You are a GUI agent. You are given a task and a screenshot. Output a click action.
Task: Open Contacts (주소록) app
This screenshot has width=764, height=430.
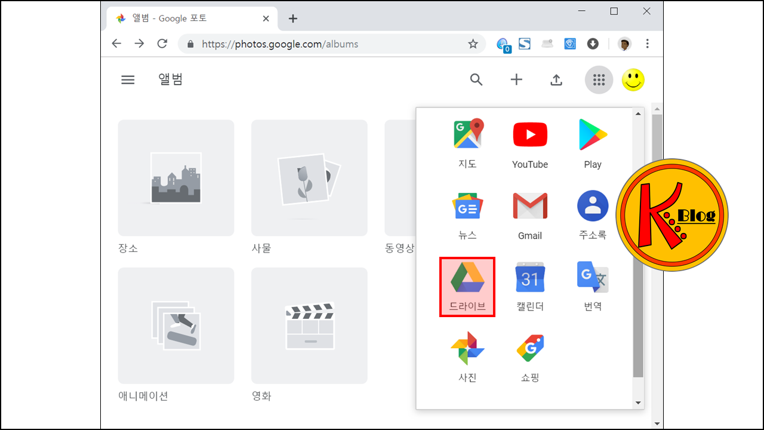tap(593, 214)
